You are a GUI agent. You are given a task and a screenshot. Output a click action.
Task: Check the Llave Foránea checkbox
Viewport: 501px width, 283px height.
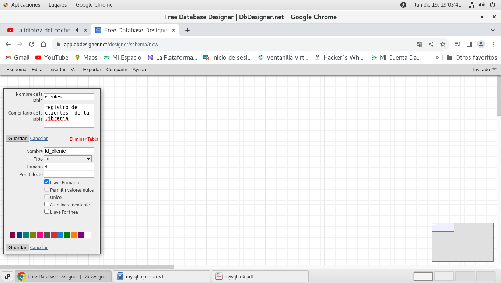pos(47,212)
